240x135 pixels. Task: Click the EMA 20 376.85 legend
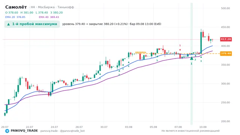[15, 17]
